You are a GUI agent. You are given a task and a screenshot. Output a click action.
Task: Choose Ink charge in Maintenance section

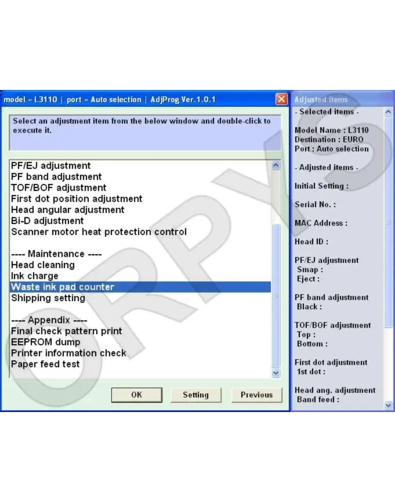click(35, 276)
